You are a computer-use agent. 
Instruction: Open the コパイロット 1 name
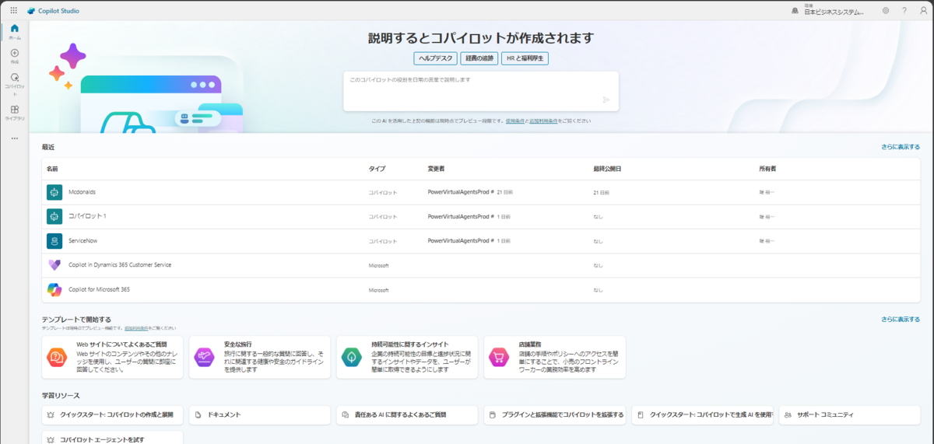(87, 215)
